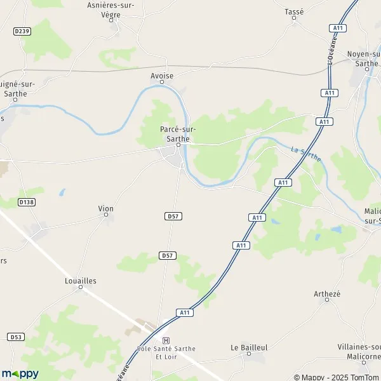Viewport: 381px width, 381px height.
Task: Select the Parcé-sur-Sarthe town marker
Action: [178, 145]
